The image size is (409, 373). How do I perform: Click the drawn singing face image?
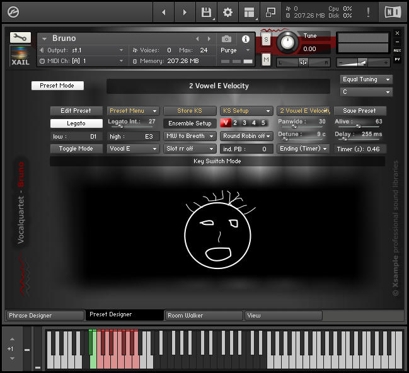219,230
